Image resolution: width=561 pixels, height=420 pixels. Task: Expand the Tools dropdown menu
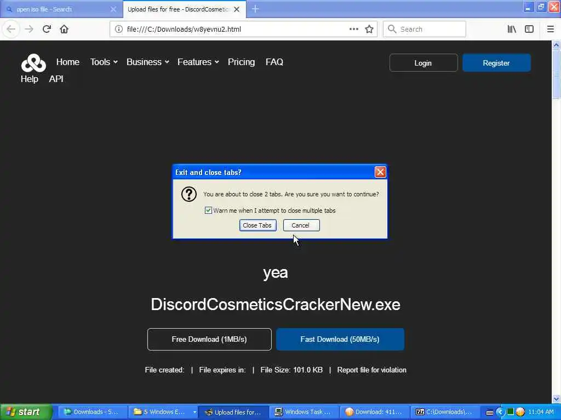click(x=104, y=62)
